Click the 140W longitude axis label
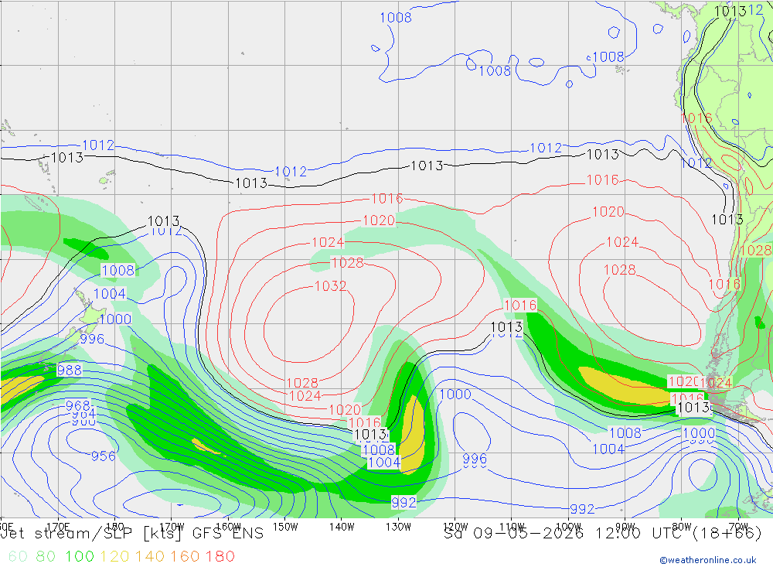The image size is (773, 567). coord(342,527)
